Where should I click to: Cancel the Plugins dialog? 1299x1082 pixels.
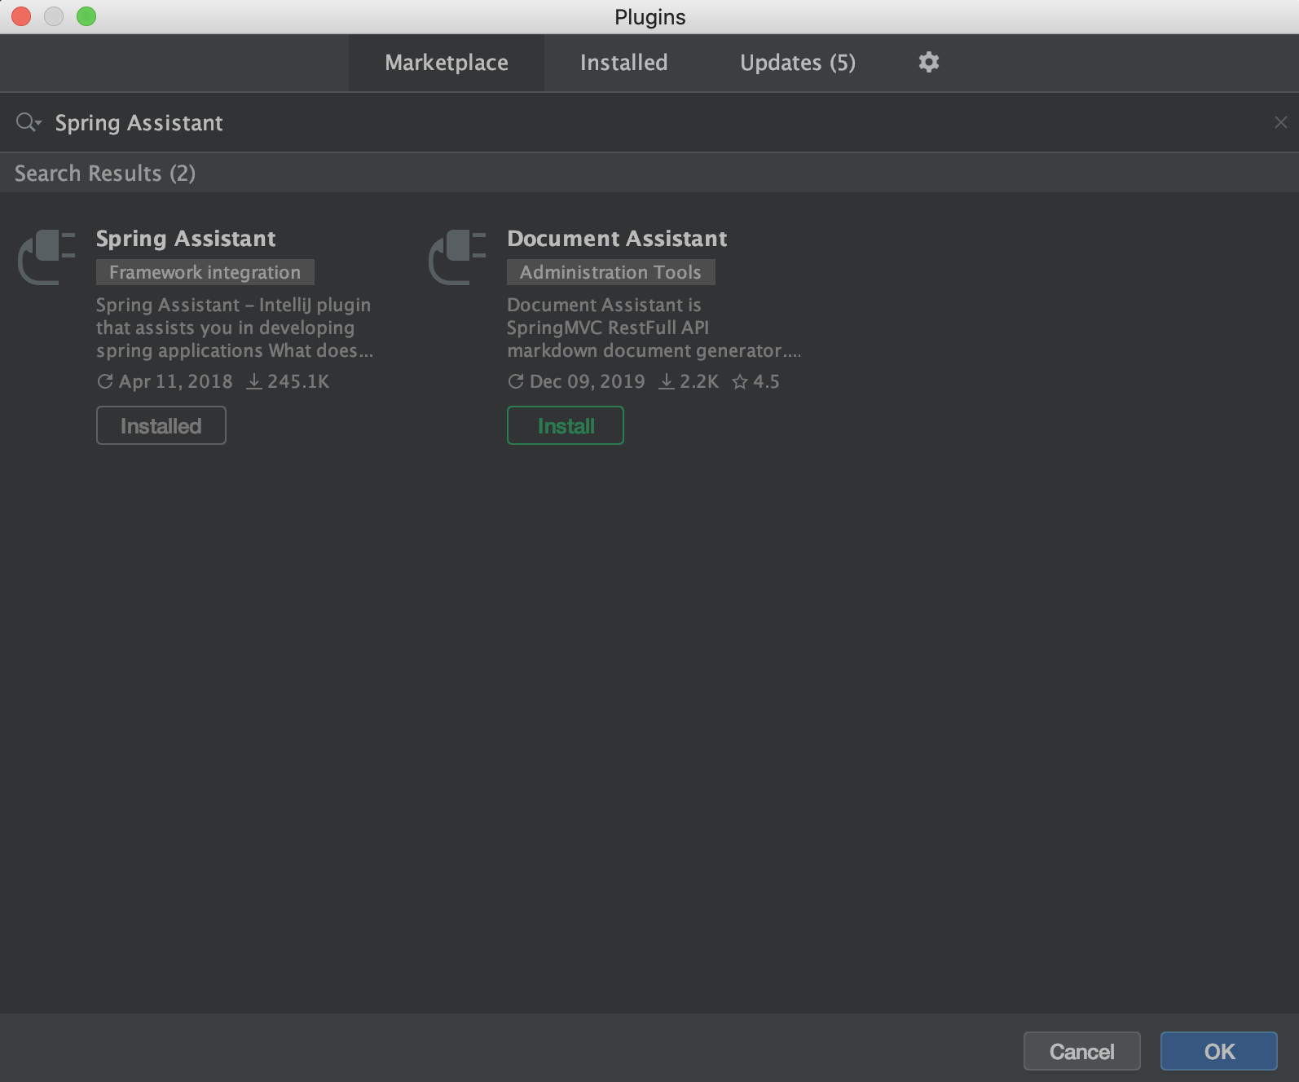point(1081,1052)
